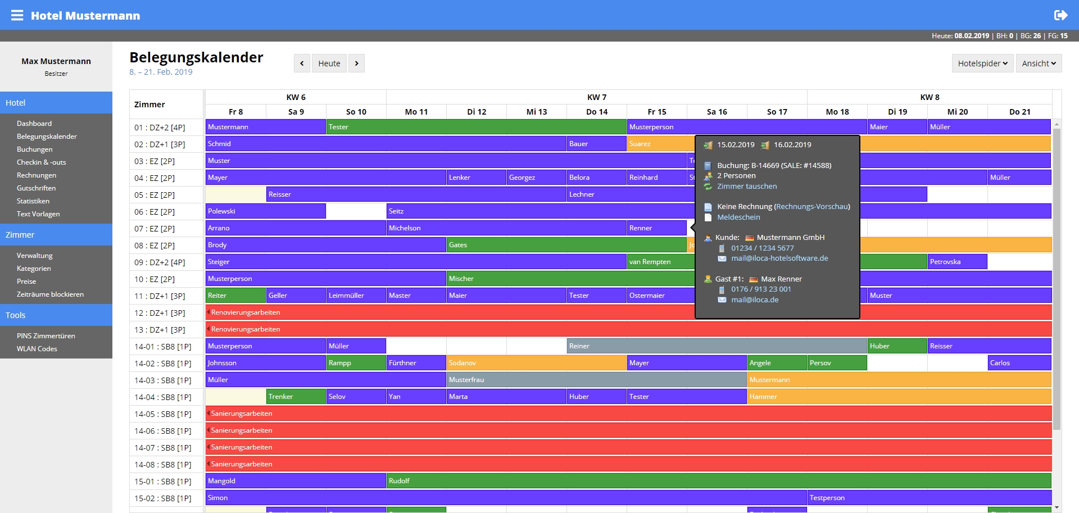Click the calendar scrollbar up arrow
This screenshot has height=513, width=1079.
(1057, 124)
